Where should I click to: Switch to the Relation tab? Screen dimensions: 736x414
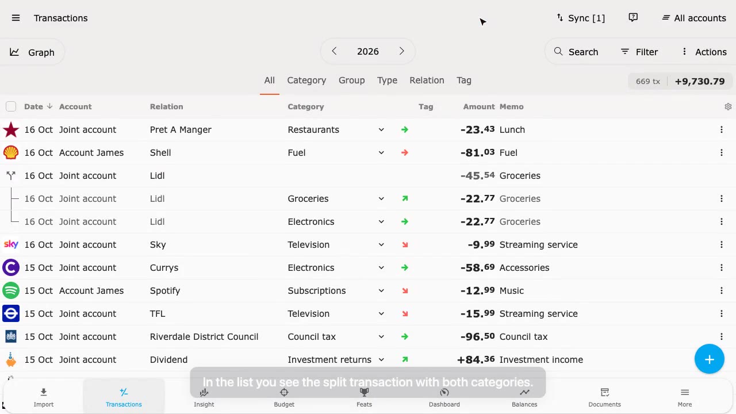tap(427, 80)
